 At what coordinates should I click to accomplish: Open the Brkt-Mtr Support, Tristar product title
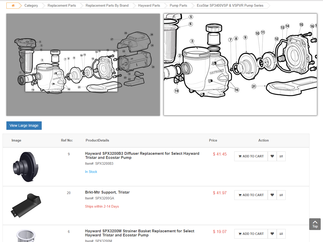pos(107,192)
